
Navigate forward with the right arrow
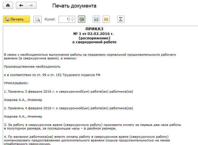click(31, 6)
